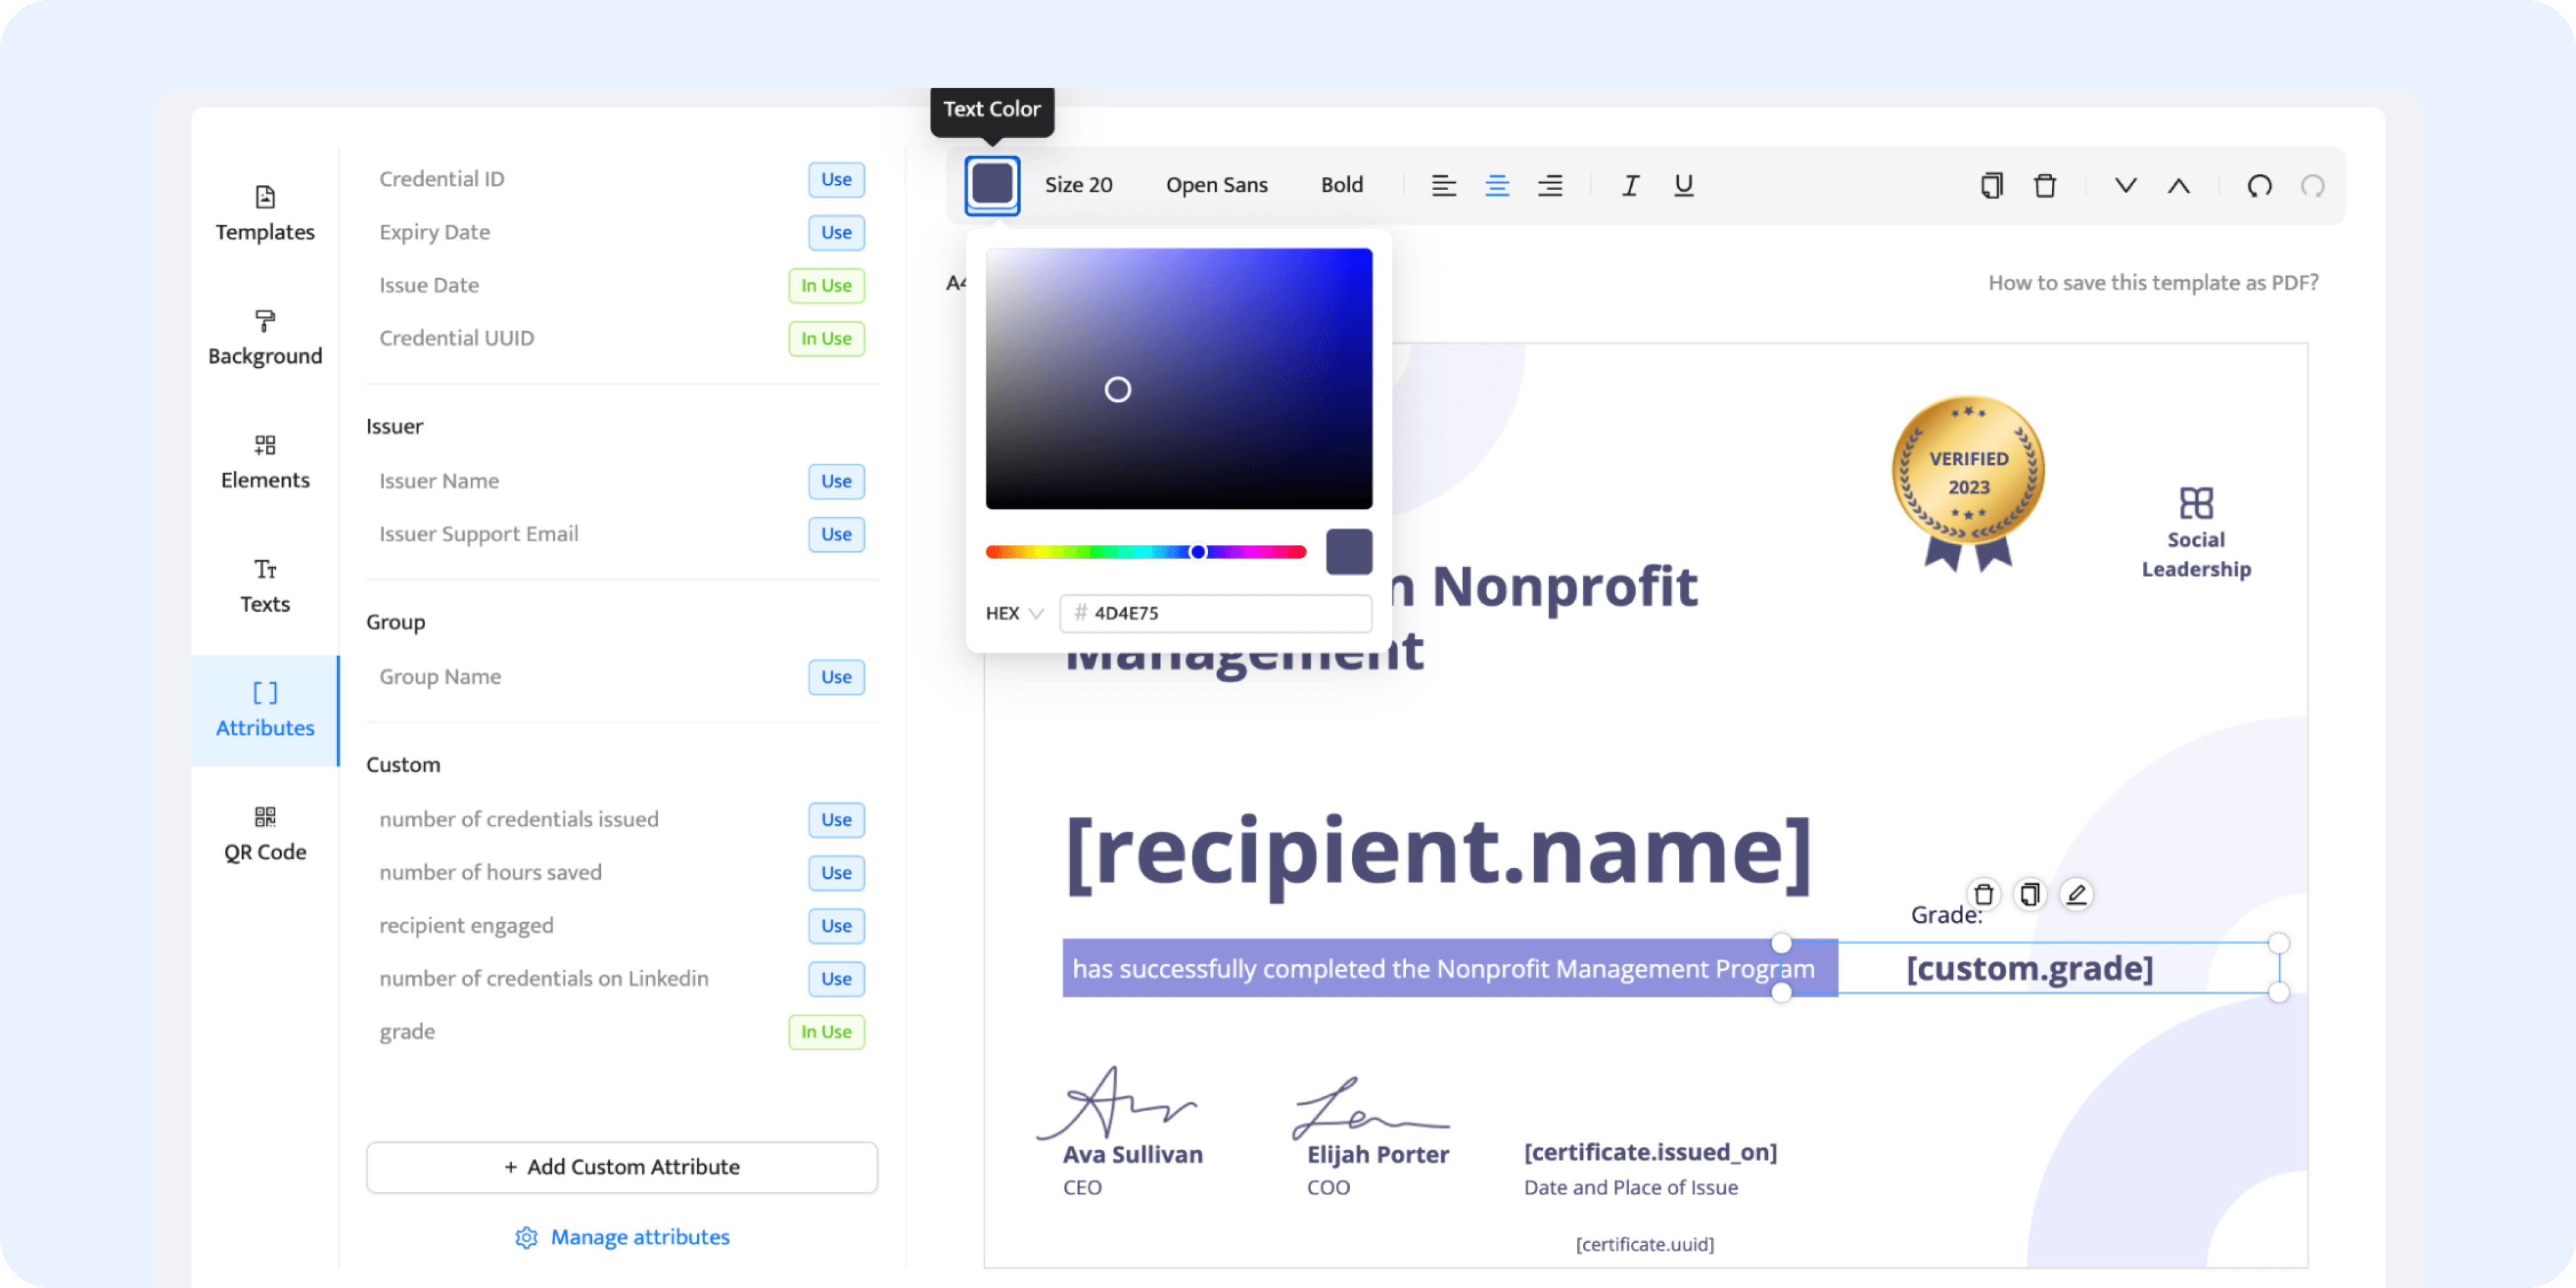Open How to save this template as PDF link

2152,282
